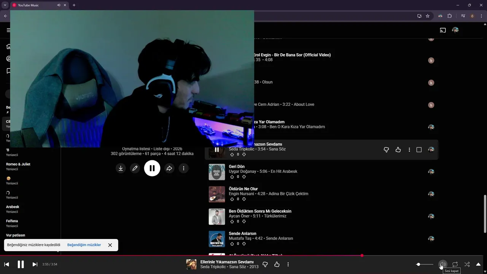487x274 pixels.
Task: Open Chrome three-dot menu
Action: [481, 16]
